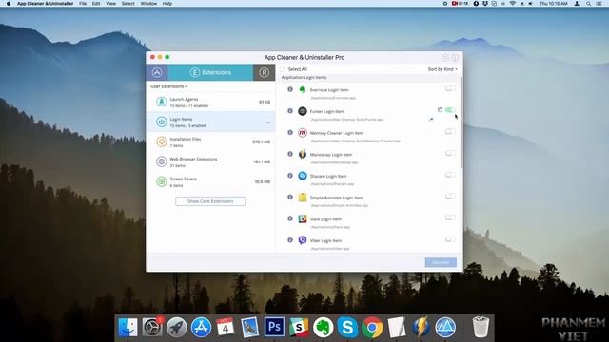Viewport: 609px width, 342px height.
Task: Open Spotlight search in menu bar
Action: [588, 4]
